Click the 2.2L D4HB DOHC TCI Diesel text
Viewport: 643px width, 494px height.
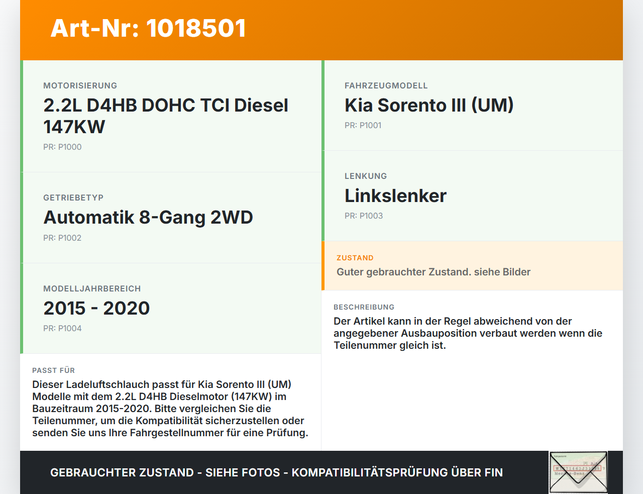(166, 106)
